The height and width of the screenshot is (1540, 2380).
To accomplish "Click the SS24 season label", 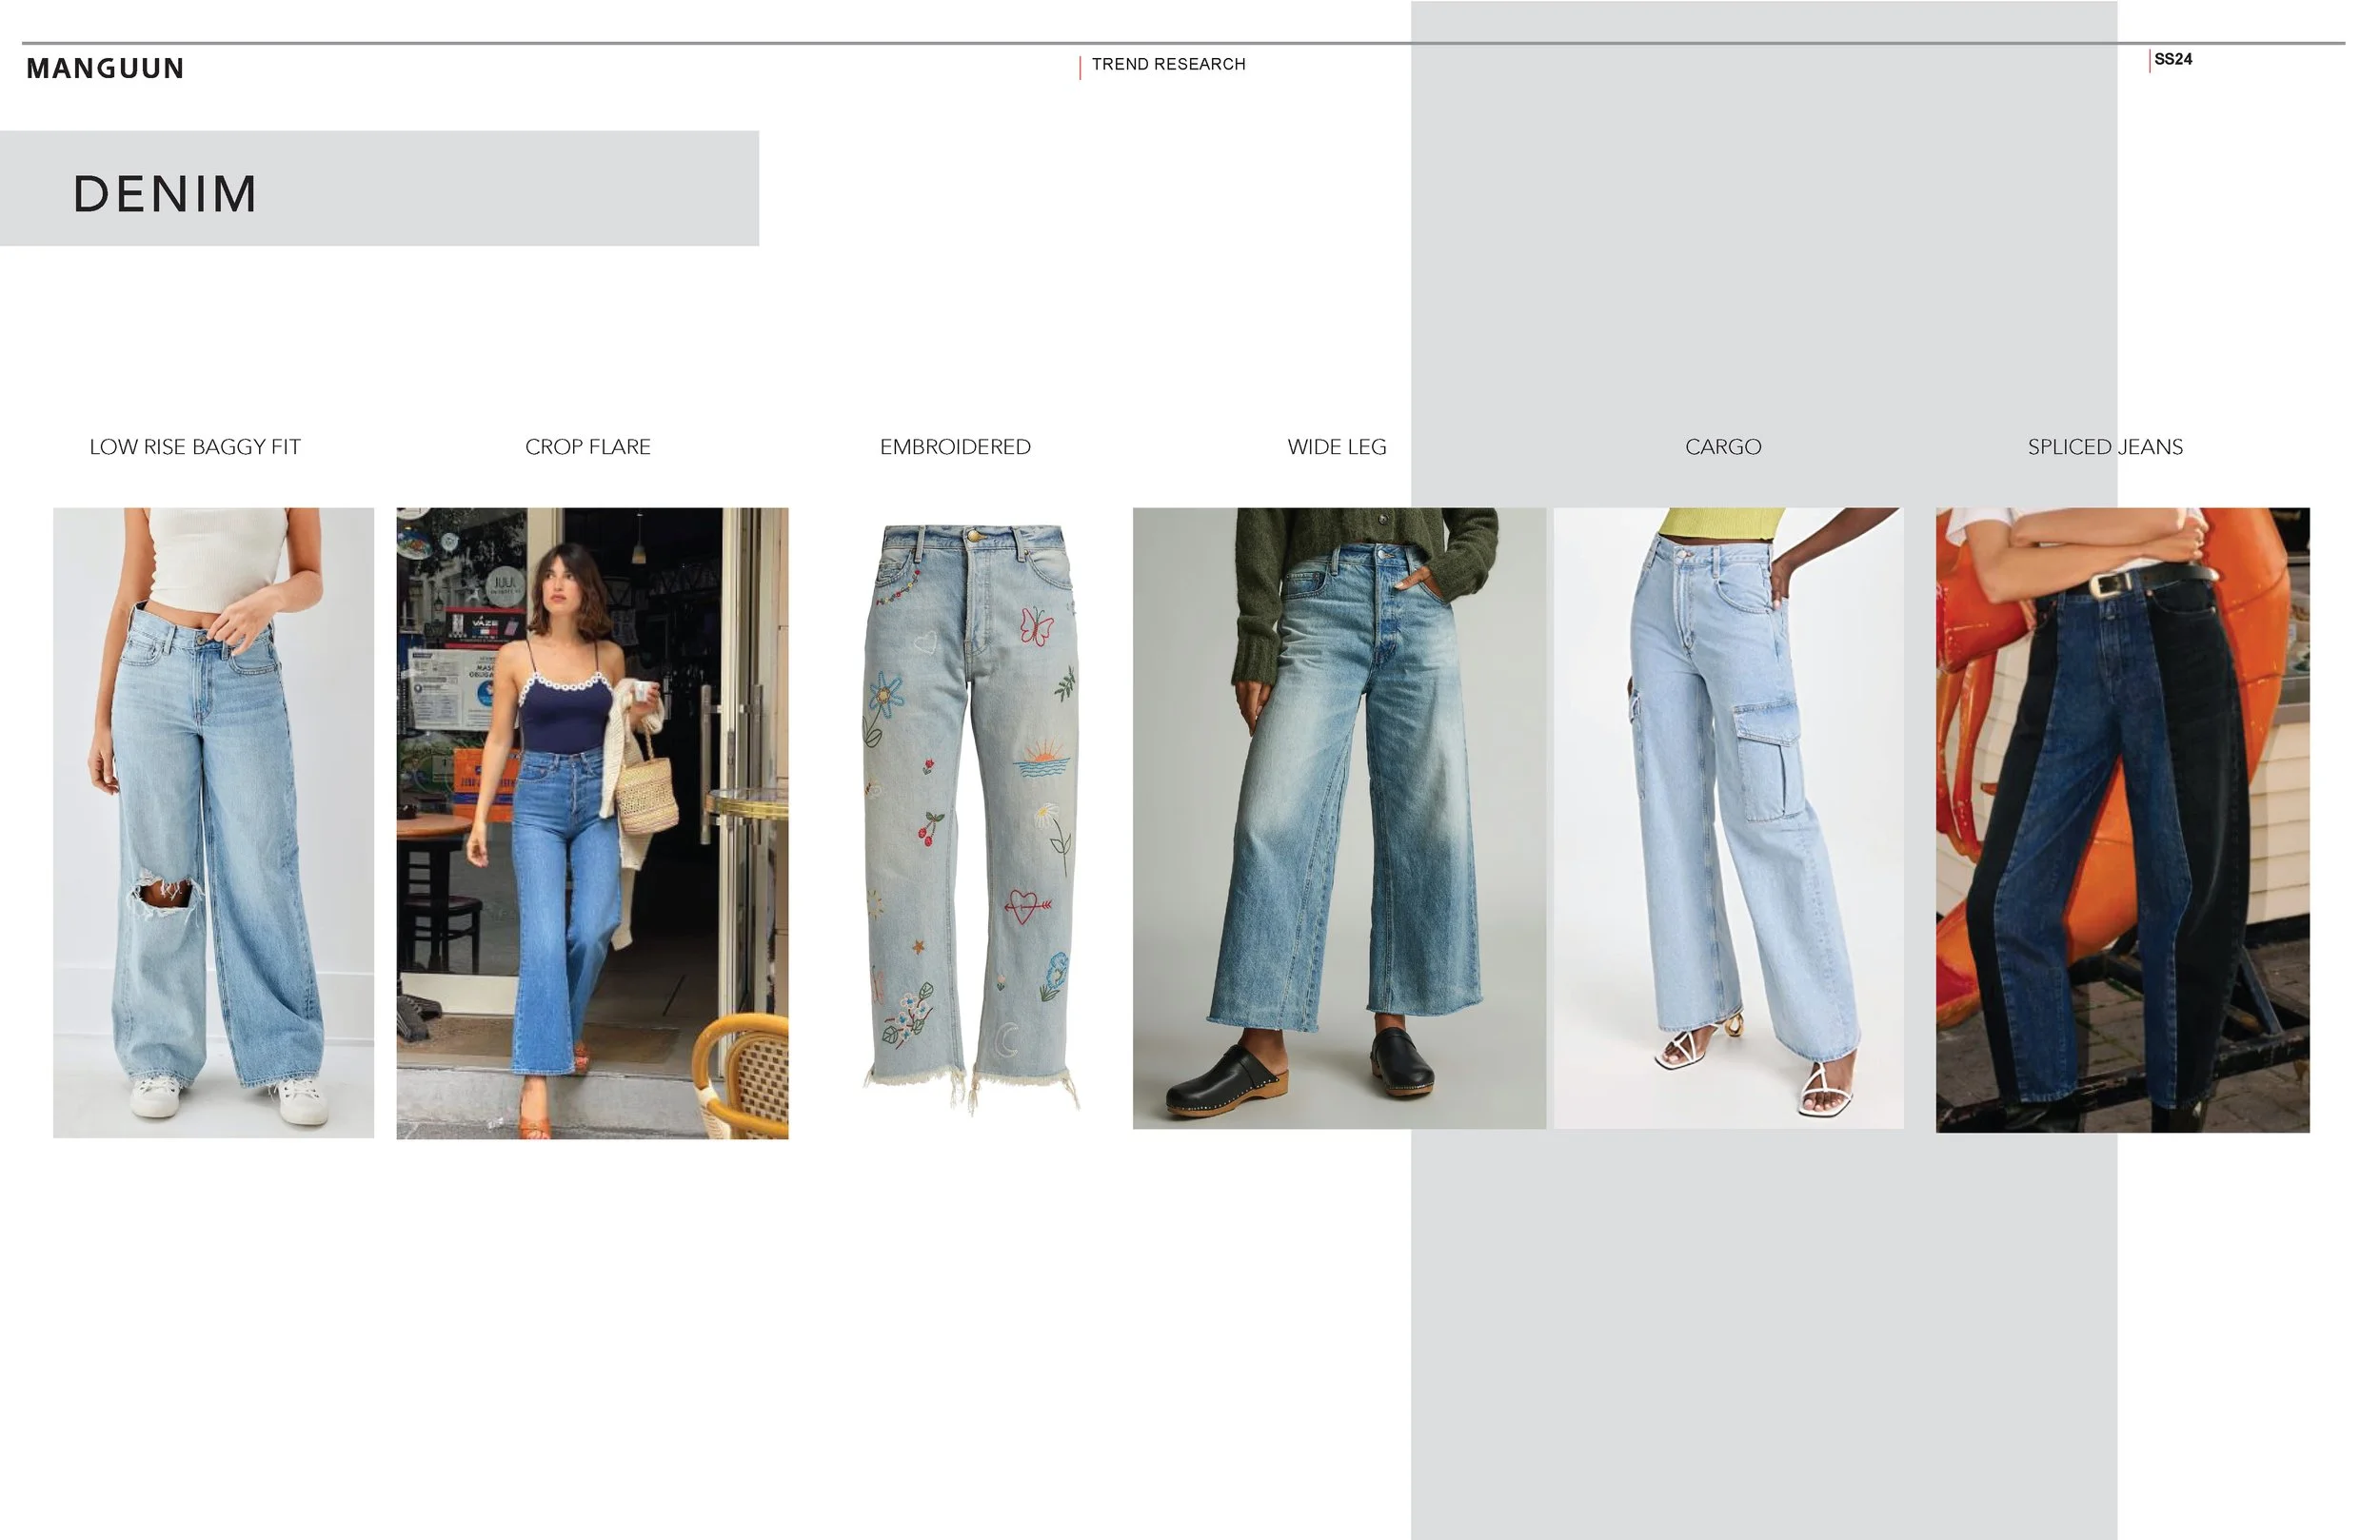I will click(2173, 59).
